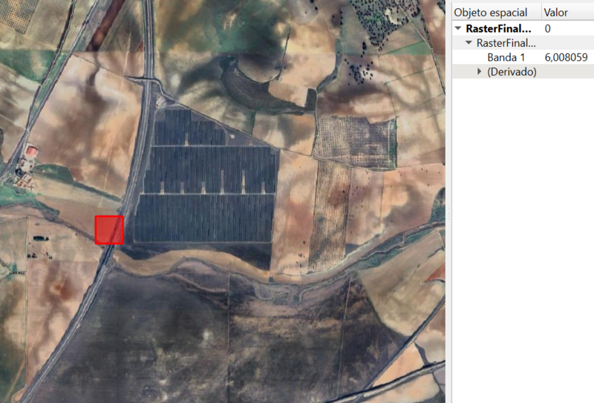The height and width of the screenshot is (403, 594).
Task: Select the nested RasterFinal feature entry
Action: pos(506,43)
